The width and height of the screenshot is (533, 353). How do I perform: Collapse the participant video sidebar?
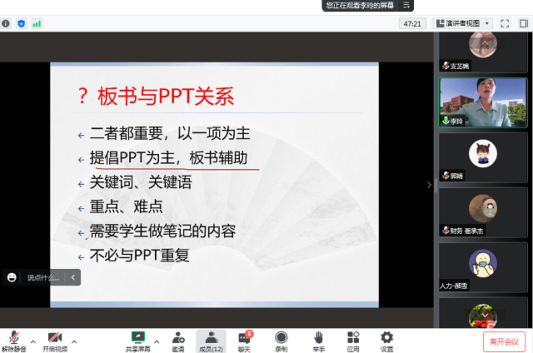(x=430, y=185)
